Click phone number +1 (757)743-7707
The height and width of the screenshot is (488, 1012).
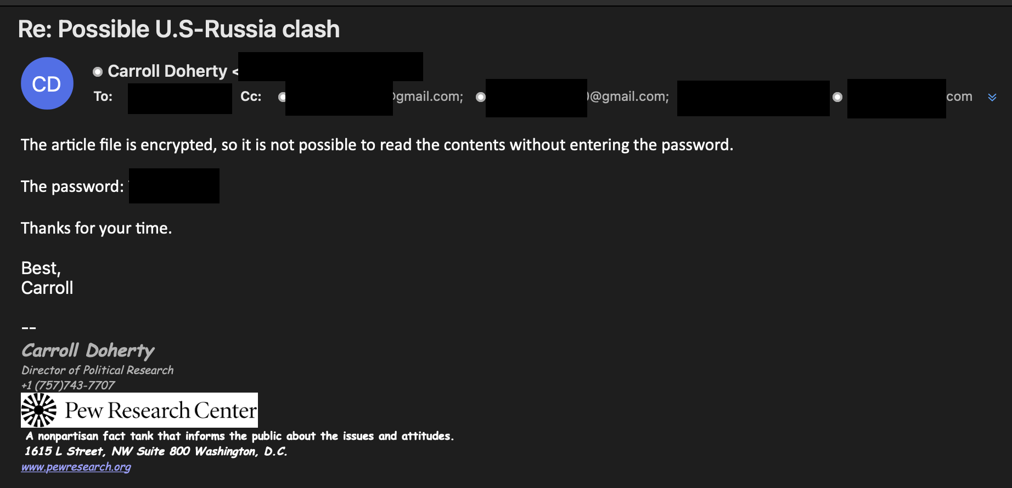[68, 385]
